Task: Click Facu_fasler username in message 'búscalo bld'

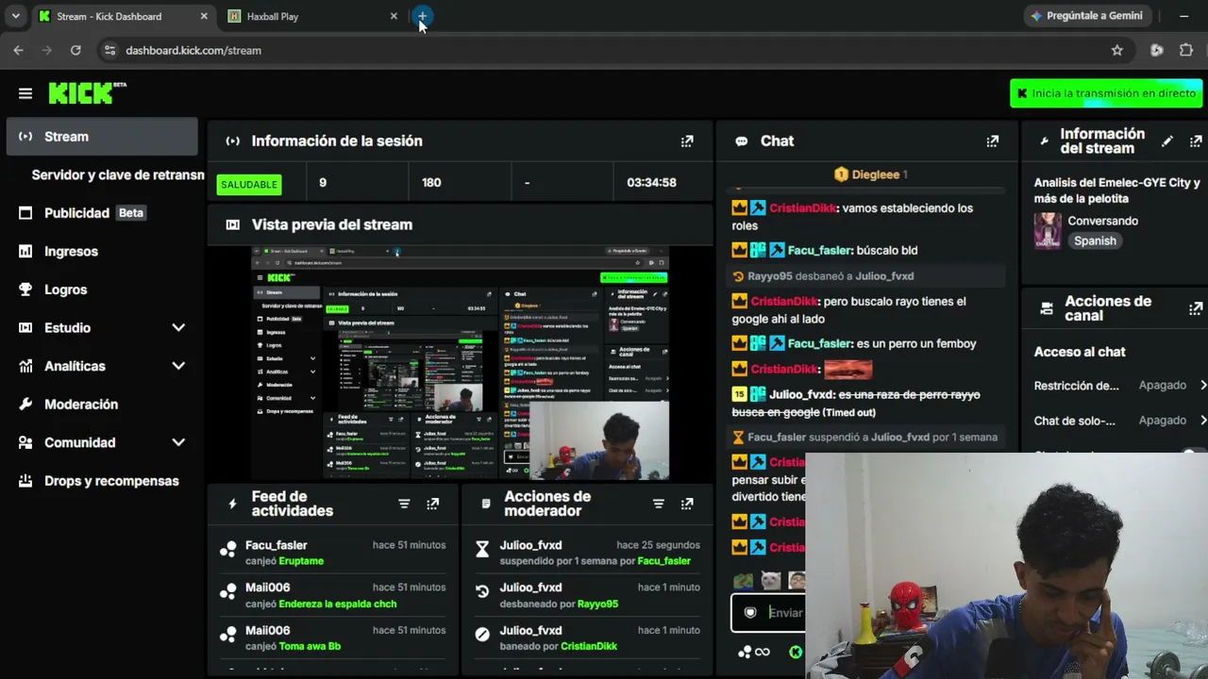Action: [819, 250]
